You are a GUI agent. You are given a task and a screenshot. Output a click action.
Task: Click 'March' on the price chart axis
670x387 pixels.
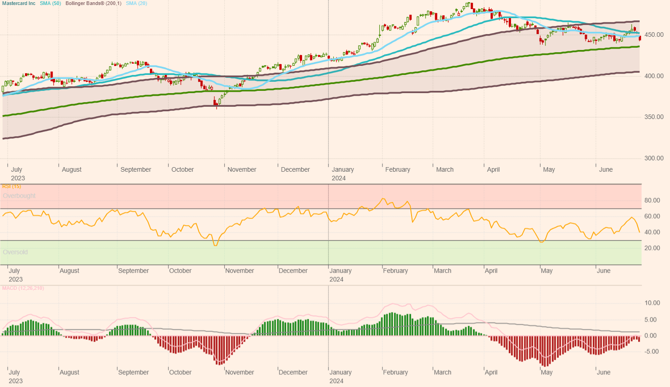click(x=445, y=169)
